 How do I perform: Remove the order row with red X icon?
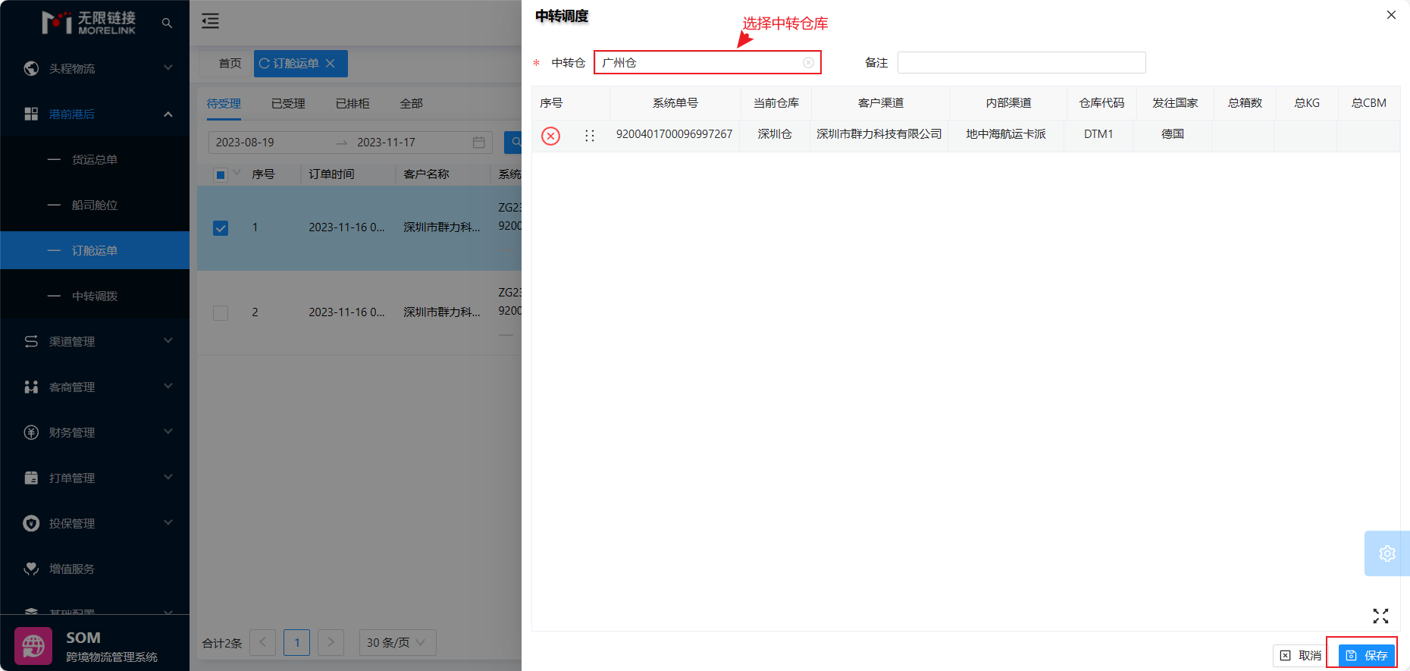[550, 136]
